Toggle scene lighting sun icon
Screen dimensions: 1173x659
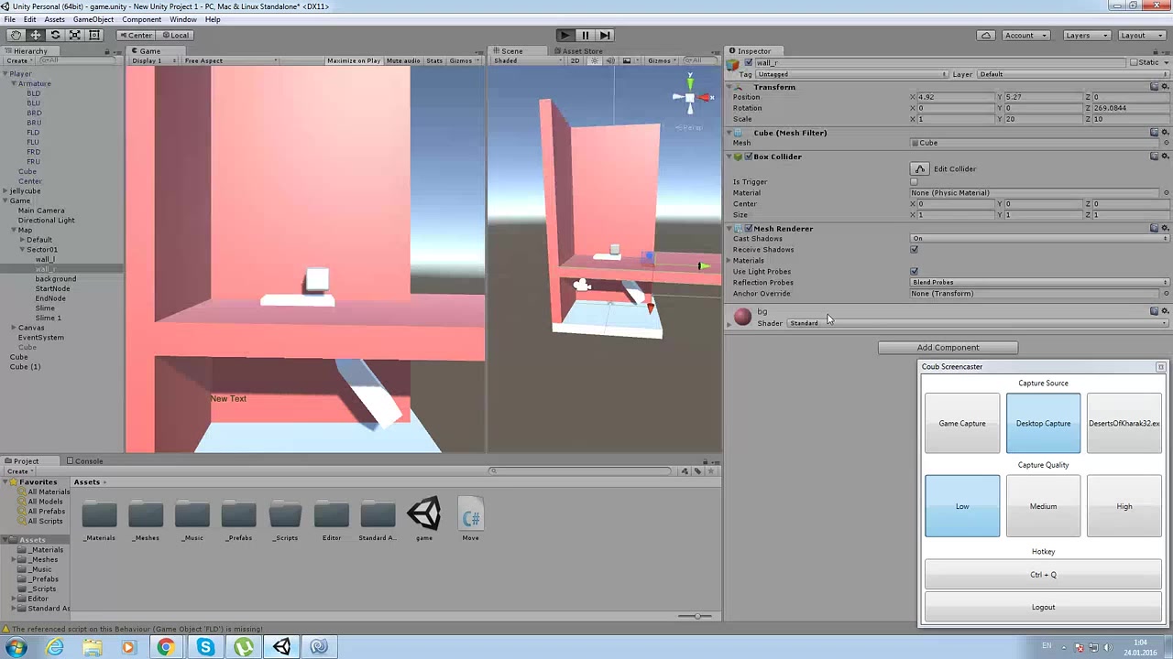(x=594, y=61)
